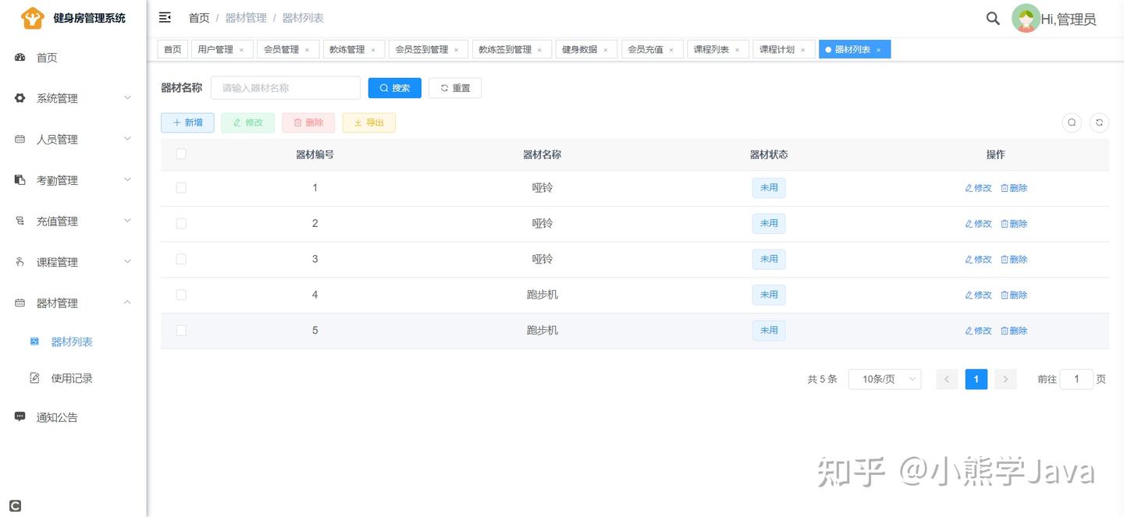Click the small C icon at bottom left
1124x517 pixels.
(x=15, y=506)
